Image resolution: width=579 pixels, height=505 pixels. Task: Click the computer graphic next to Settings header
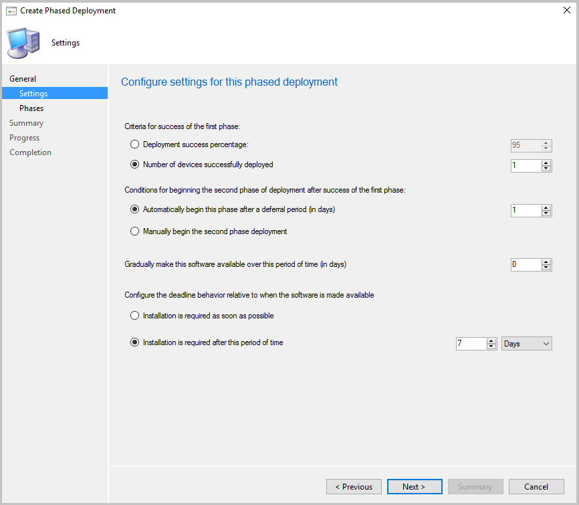(x=22, y=42)
